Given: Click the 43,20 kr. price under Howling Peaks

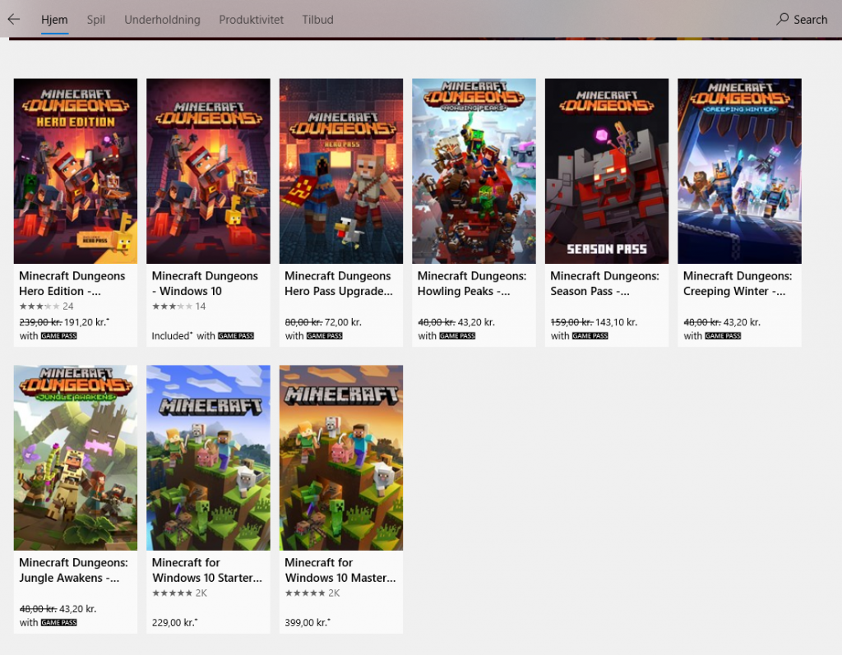Looking at the screenshot, I should (x=476, y=322).
